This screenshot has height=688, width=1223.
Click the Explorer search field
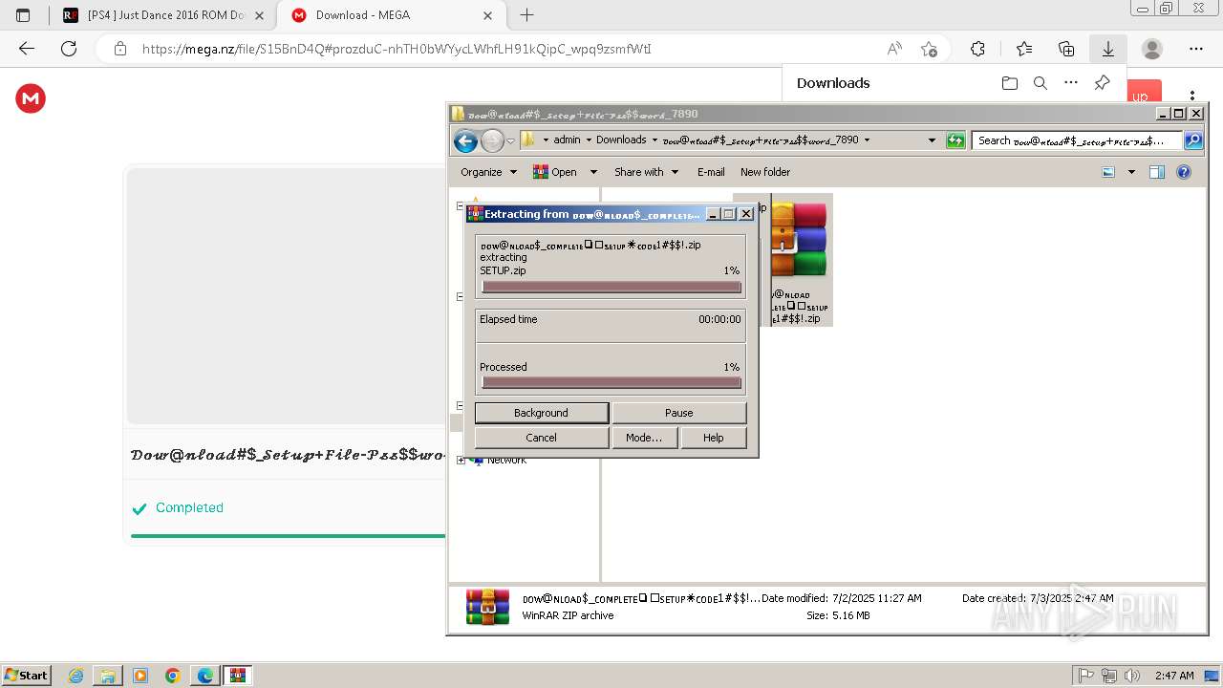[1076, 140]
